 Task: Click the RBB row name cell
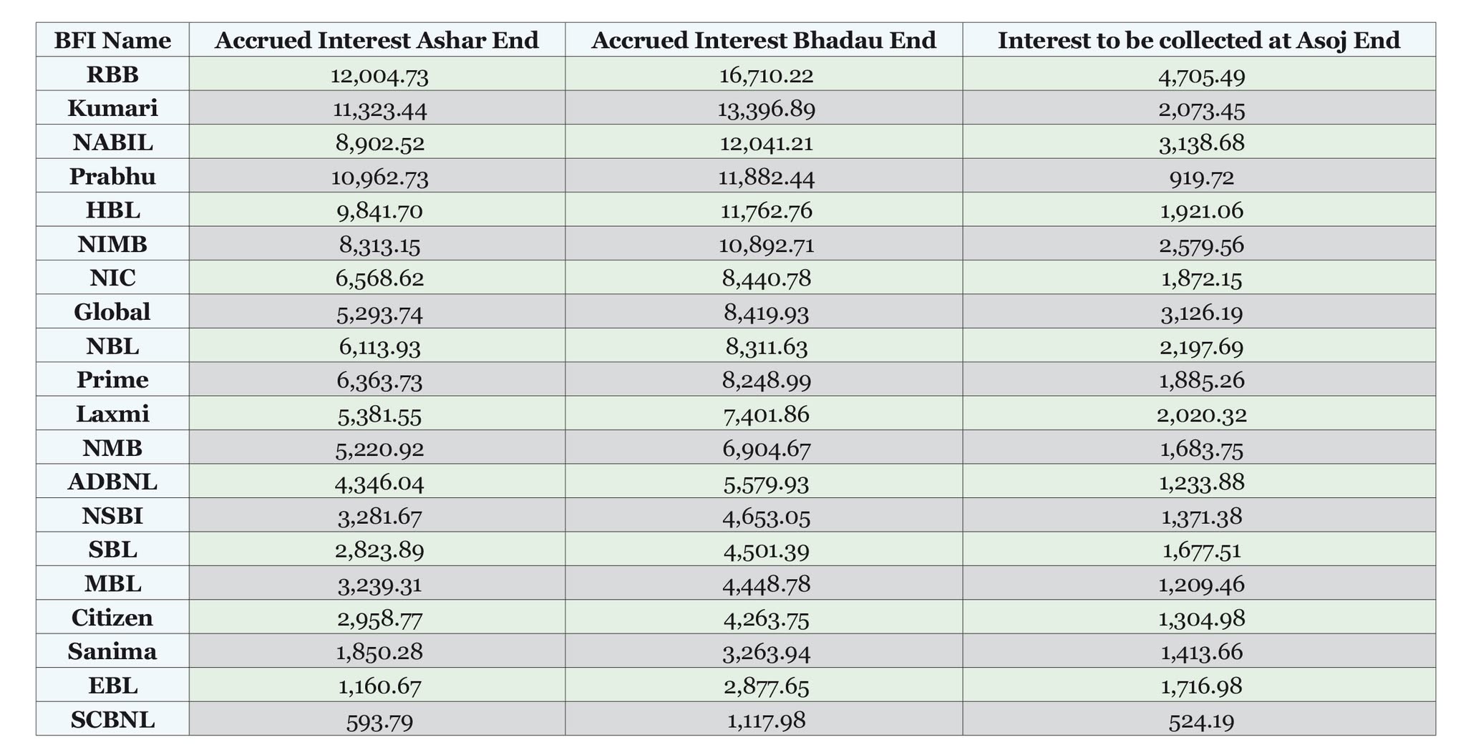click(112, 74)
